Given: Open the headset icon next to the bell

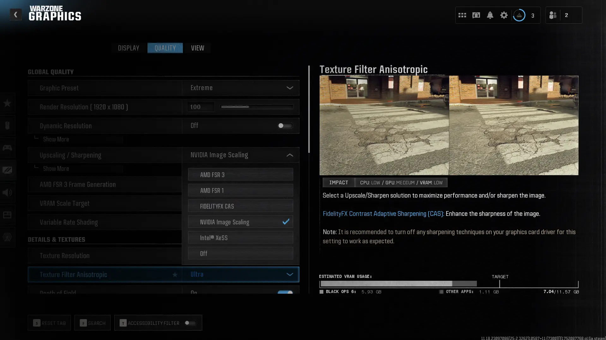Looking at the screenshot, I should coord(476,15).
